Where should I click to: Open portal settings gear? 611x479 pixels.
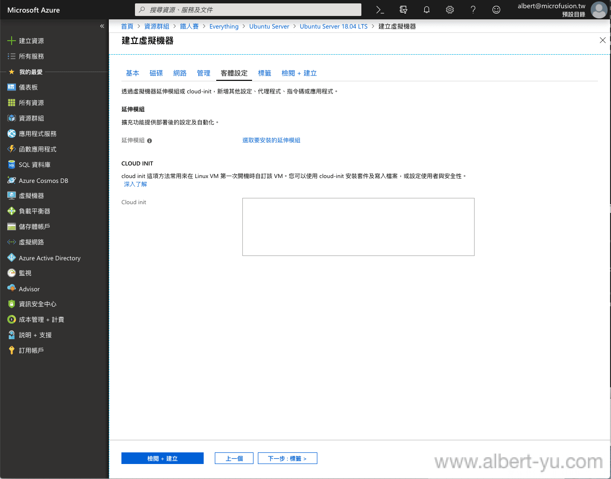pyautogui.click(x=450, y=10)
